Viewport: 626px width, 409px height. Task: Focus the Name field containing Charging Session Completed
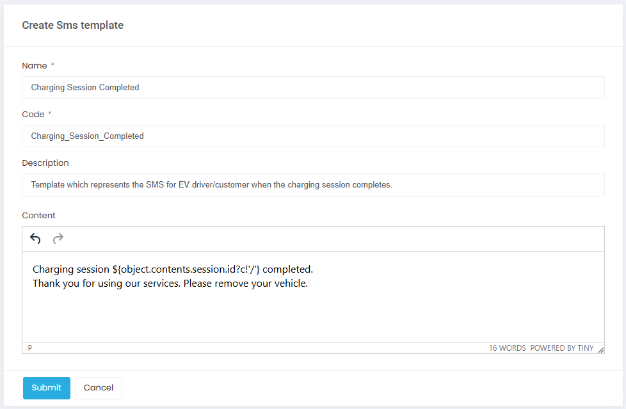(x=313, y=88)
